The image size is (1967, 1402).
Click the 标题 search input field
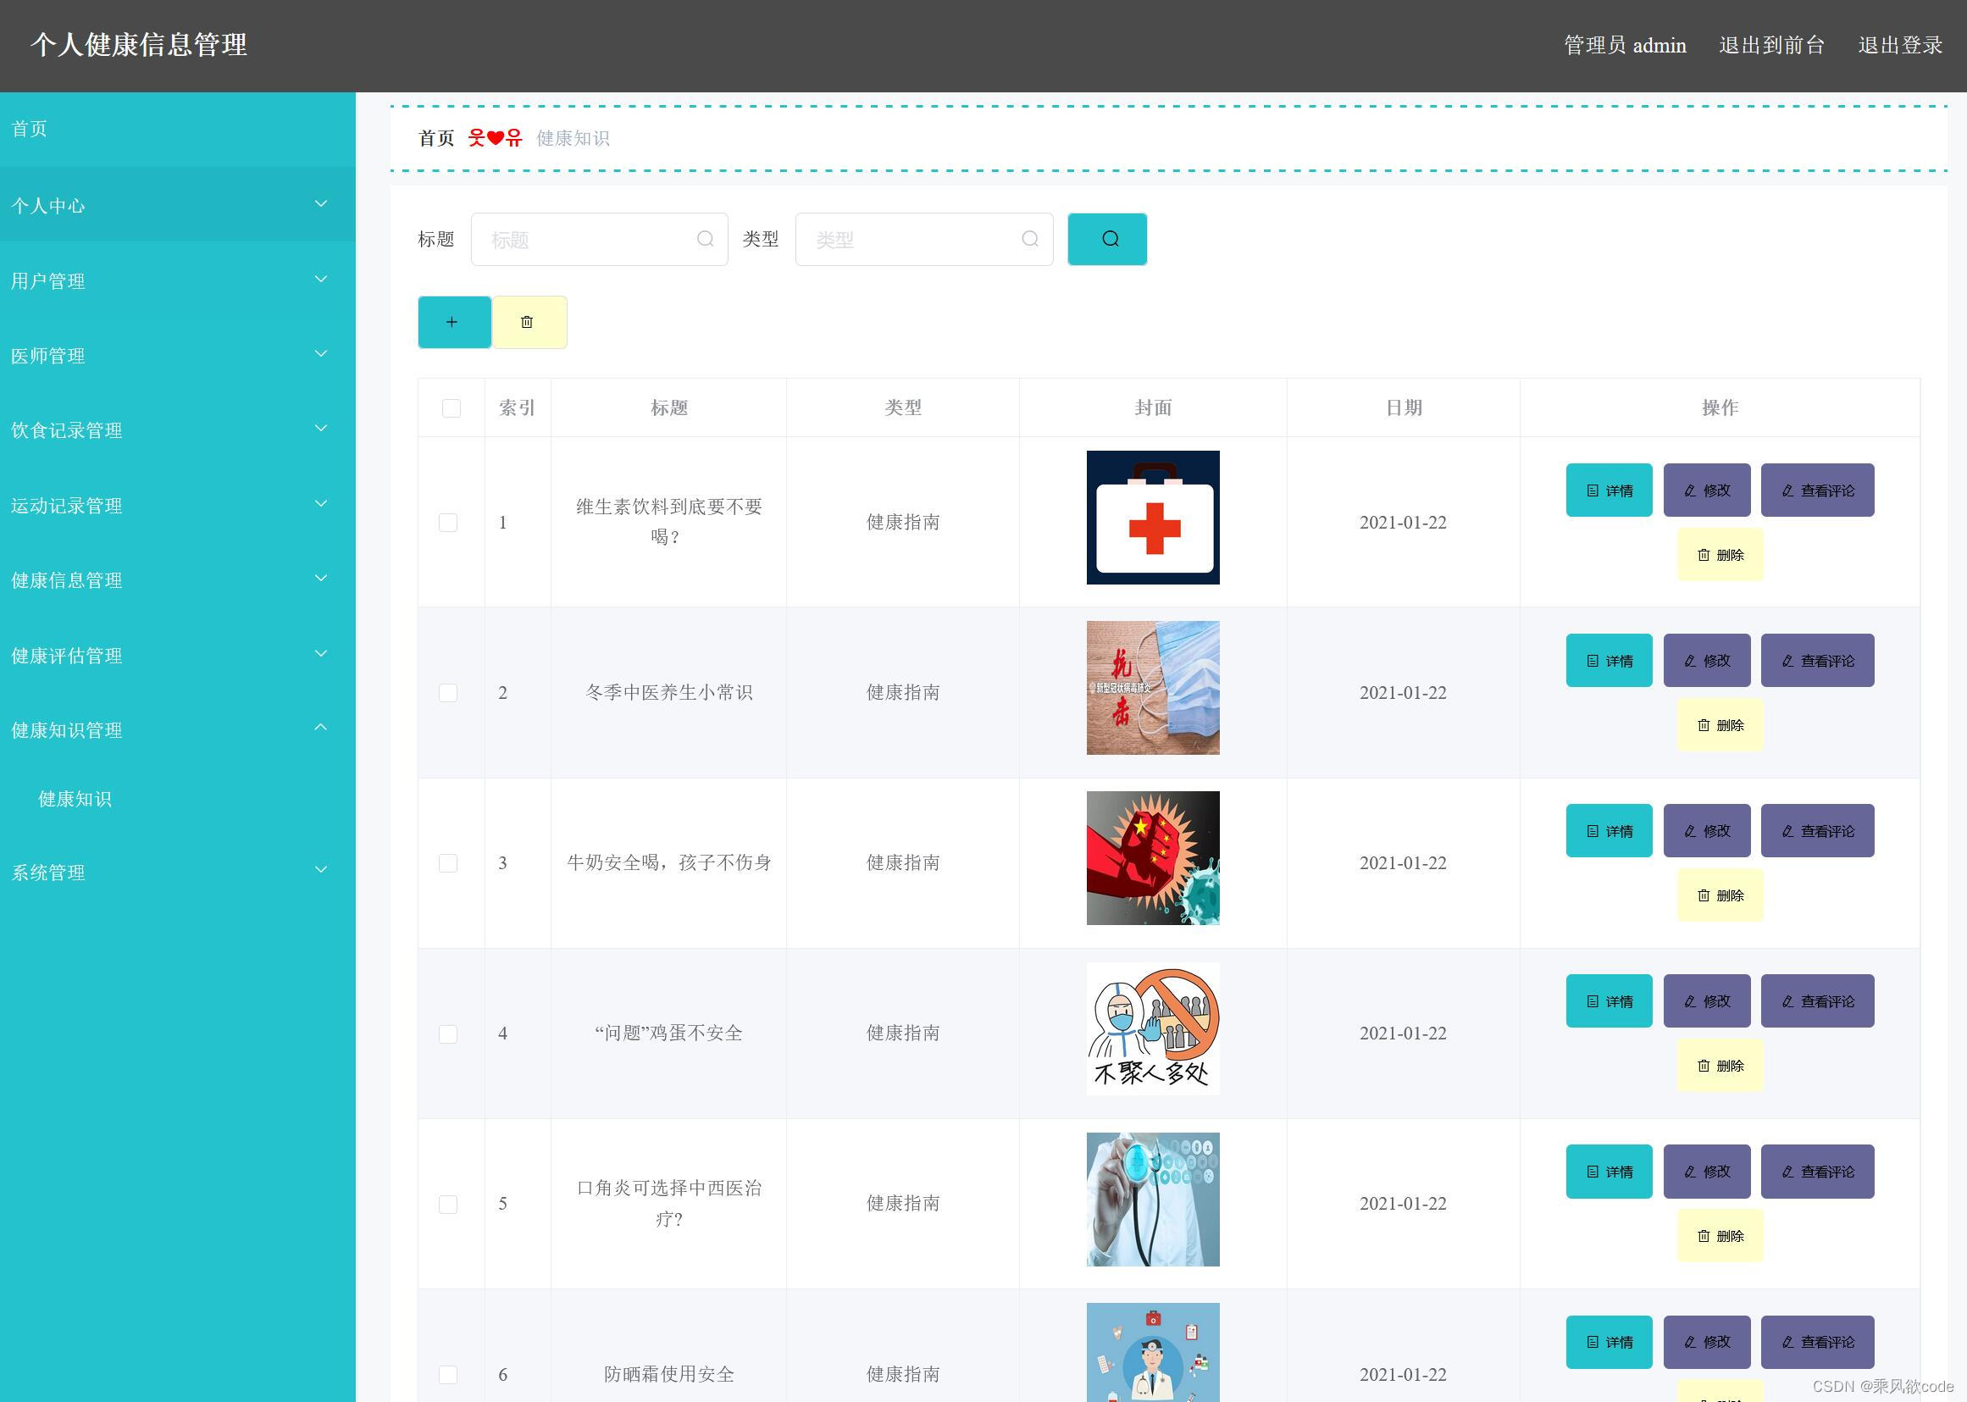(596, 239)
